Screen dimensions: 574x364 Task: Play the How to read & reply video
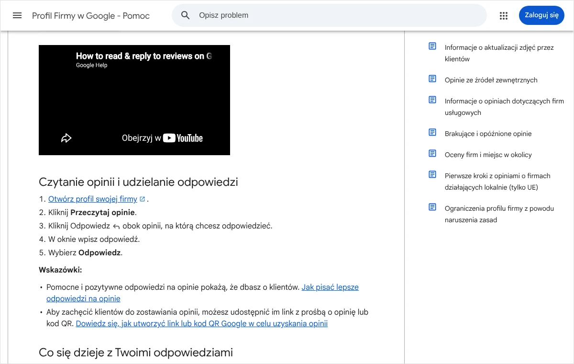[x=134, y=100]
